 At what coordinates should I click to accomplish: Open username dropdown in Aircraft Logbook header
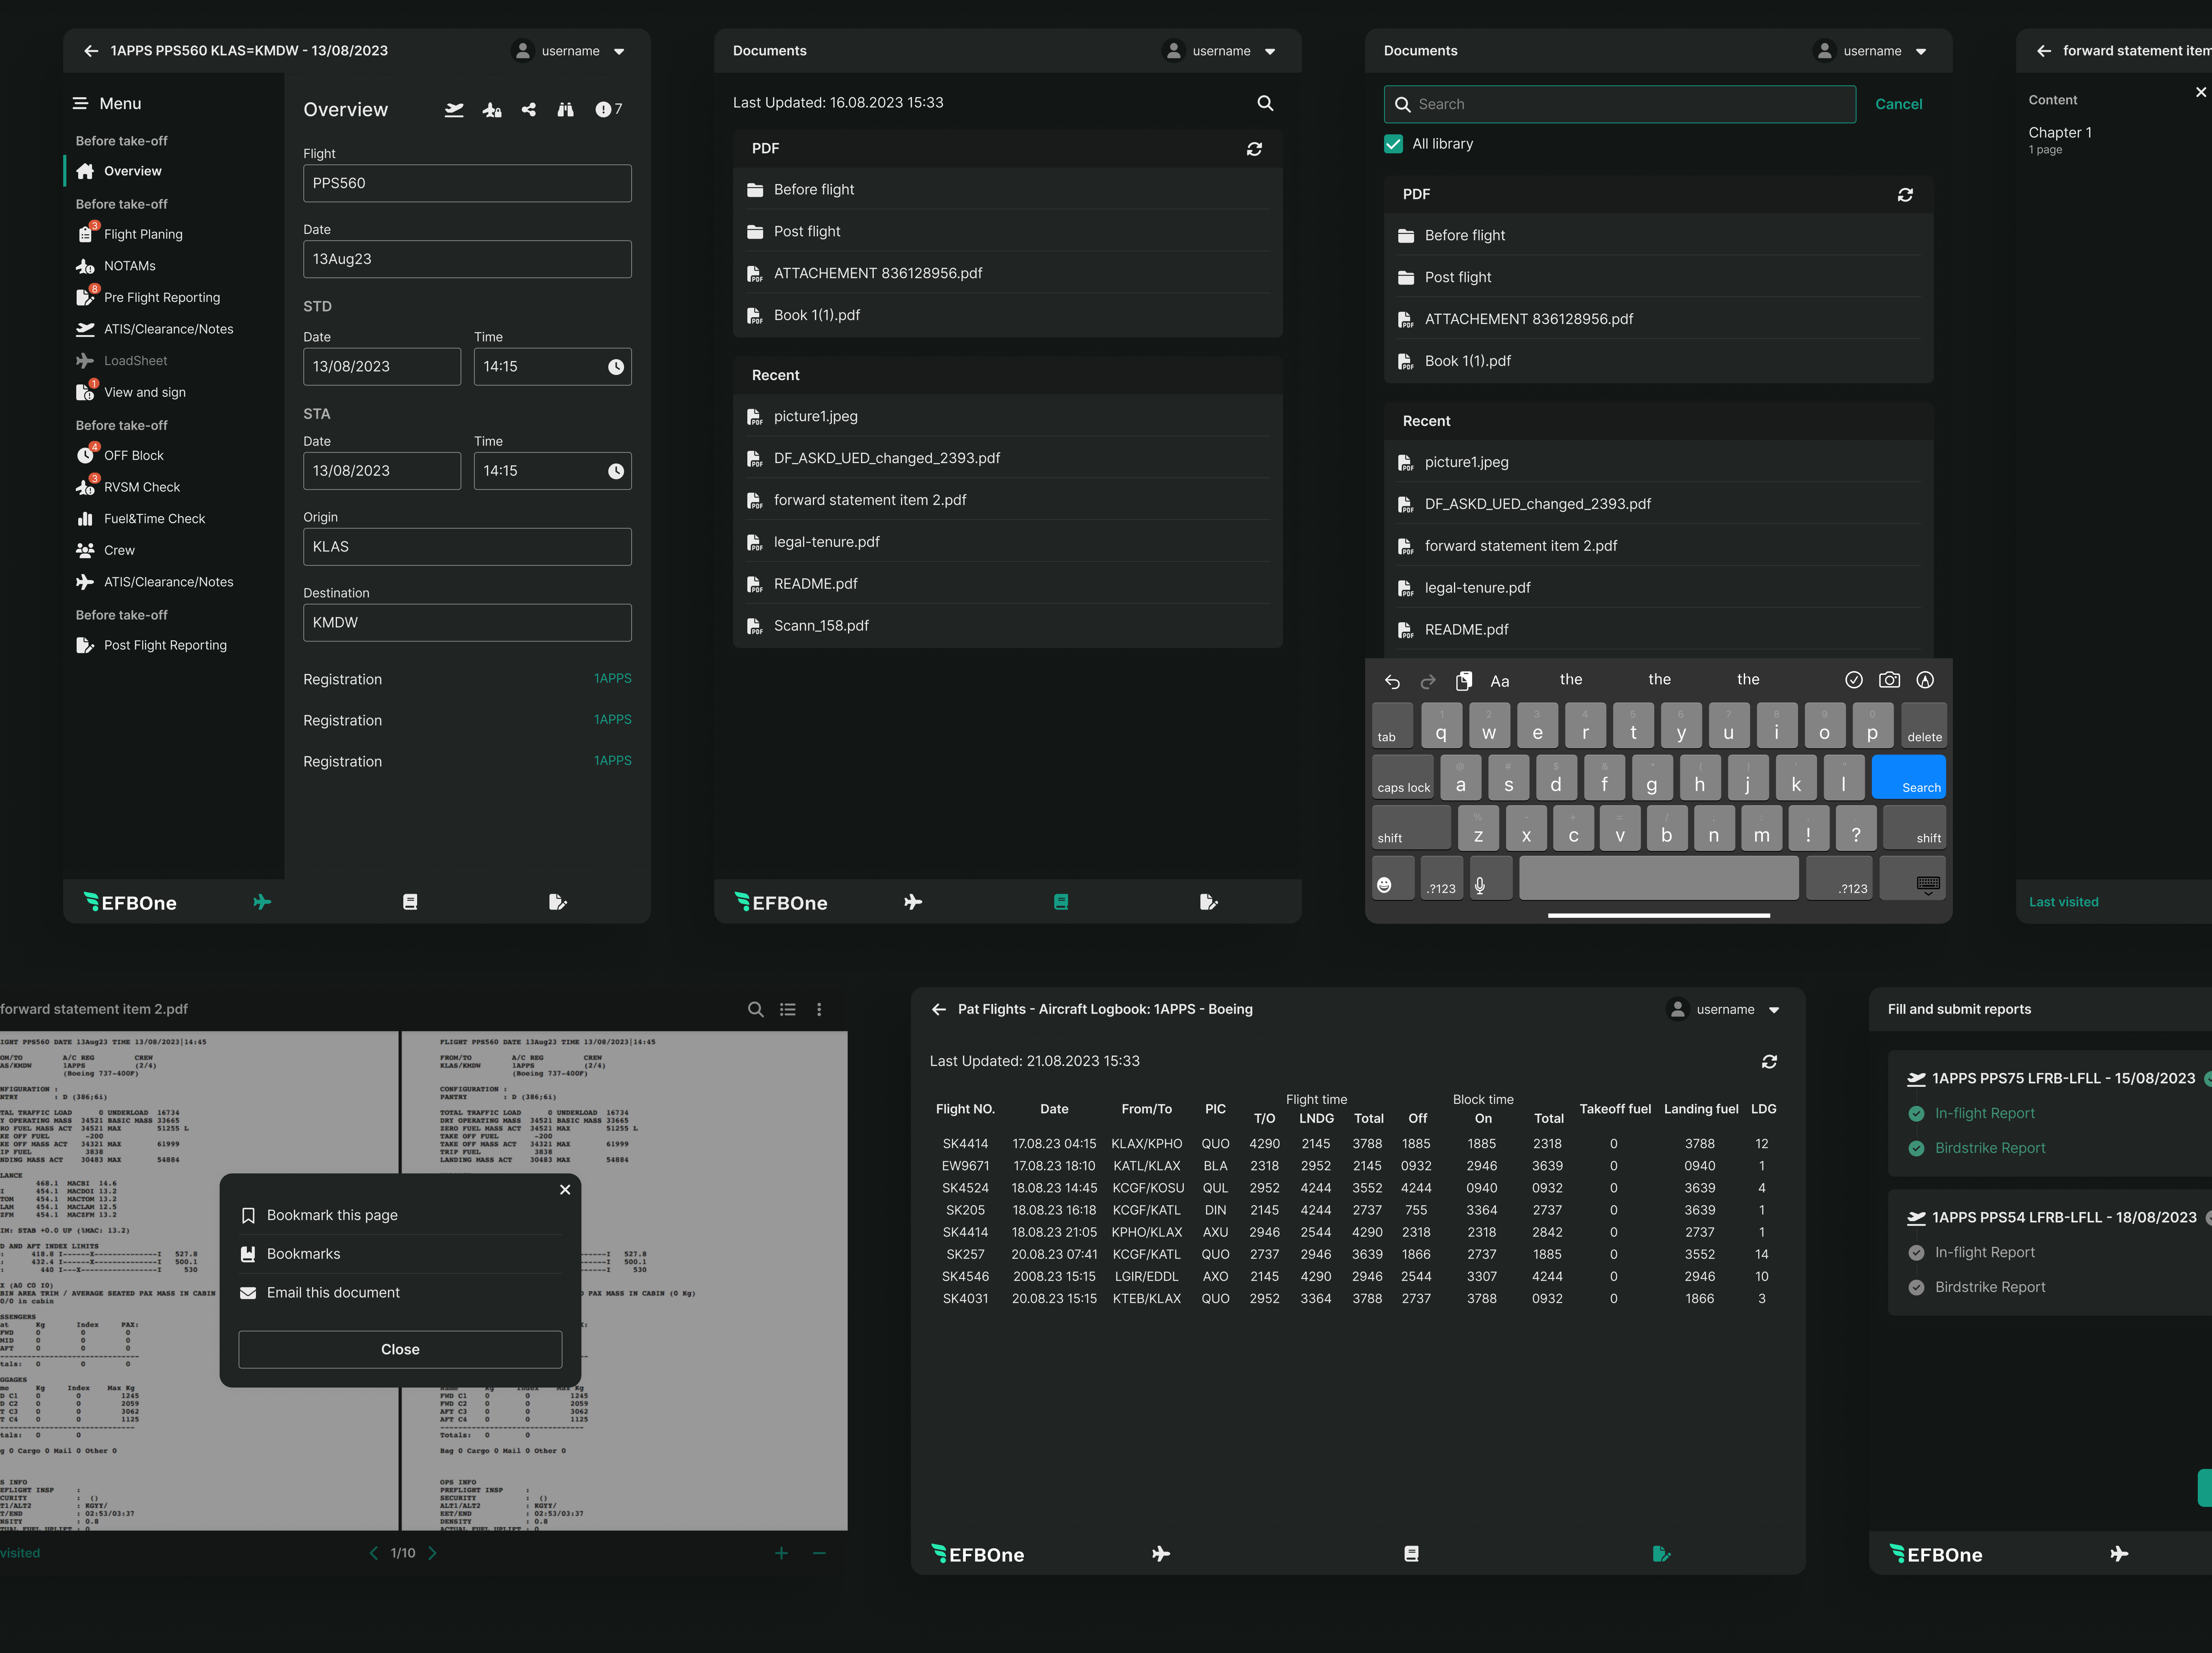(x=1774, y=1010)
